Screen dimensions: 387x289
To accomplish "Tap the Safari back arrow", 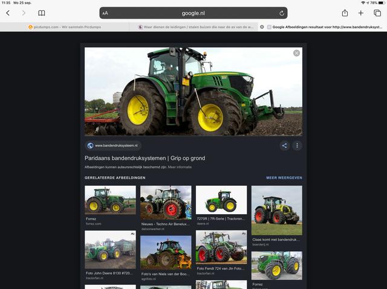I will point(8,13).
